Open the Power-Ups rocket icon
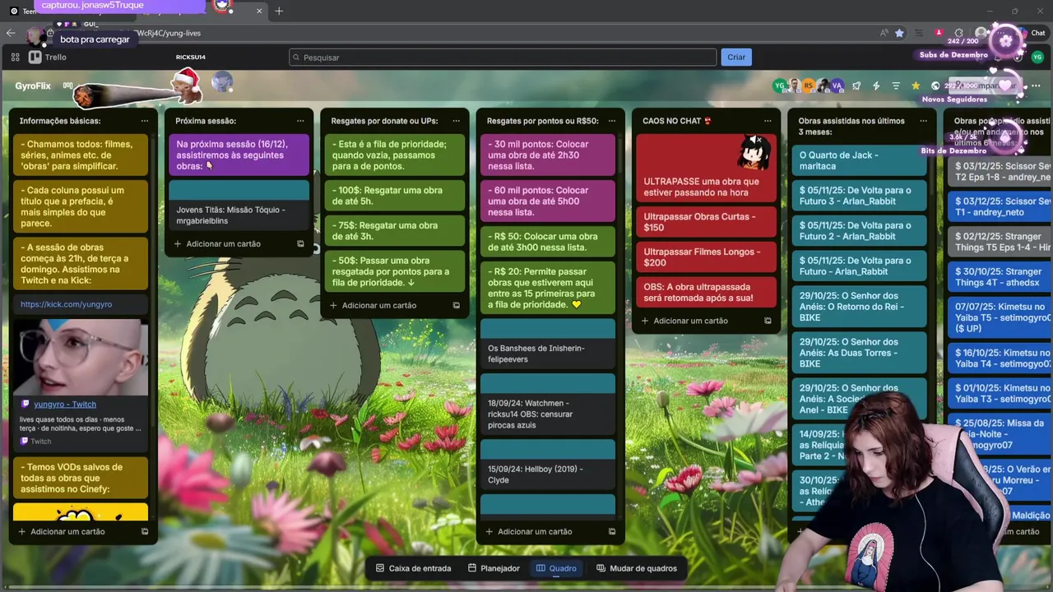1053x592 pixels. 856,86
